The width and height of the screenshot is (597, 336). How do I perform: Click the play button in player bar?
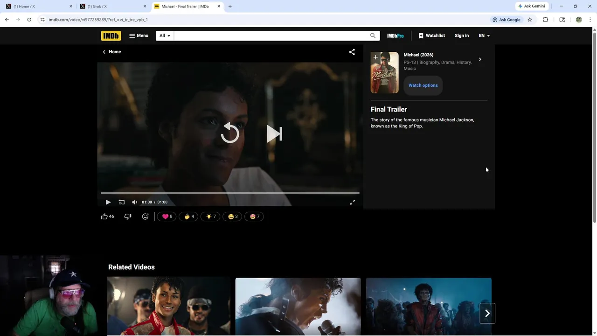click(108, 202)
